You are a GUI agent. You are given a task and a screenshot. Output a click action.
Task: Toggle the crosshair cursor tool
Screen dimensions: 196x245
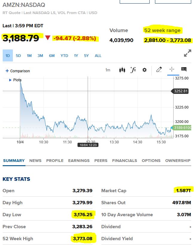tap(172, 69)
